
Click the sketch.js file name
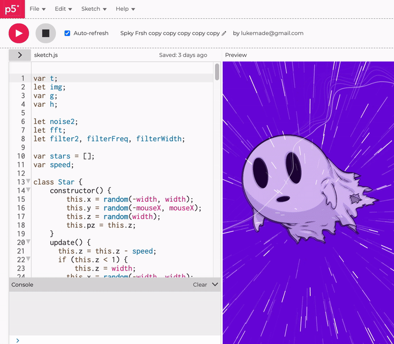click(x=46, y=55)
